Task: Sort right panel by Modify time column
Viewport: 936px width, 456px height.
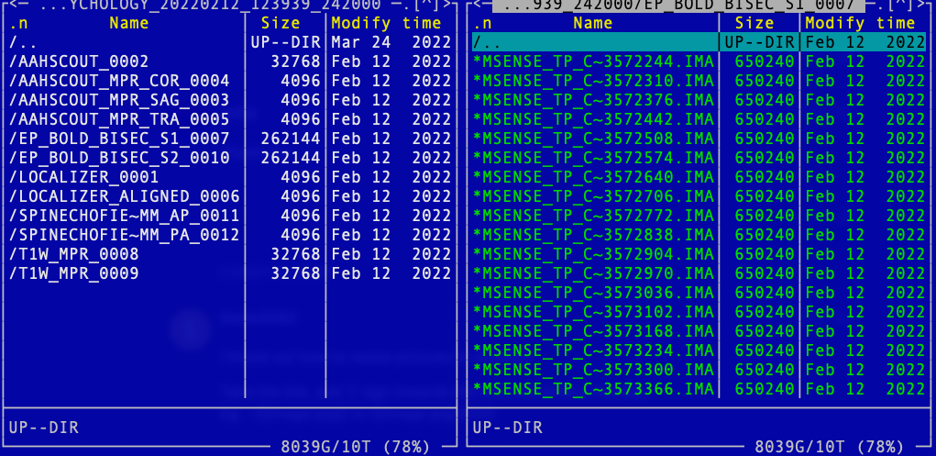Action: [x=860, y=23]
